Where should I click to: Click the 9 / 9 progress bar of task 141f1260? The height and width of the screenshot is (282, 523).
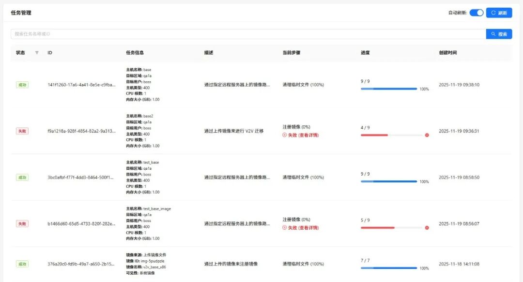click(x=389, y=89)
